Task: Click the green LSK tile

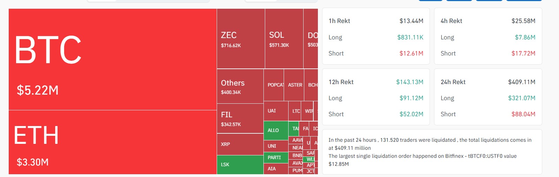Action: 240,164
